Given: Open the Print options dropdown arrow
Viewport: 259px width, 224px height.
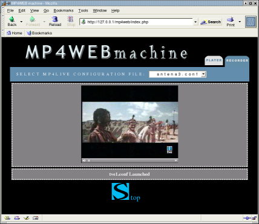Looking at the screenshot, I should 240,22.
